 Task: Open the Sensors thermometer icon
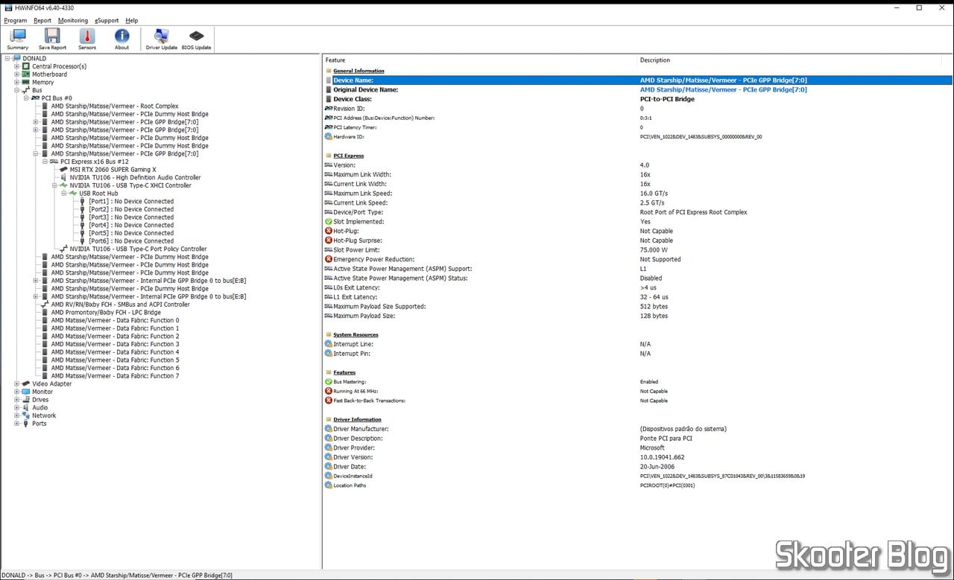click(87, 39)
